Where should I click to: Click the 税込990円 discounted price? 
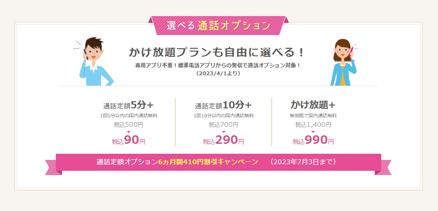pos(313,141)
